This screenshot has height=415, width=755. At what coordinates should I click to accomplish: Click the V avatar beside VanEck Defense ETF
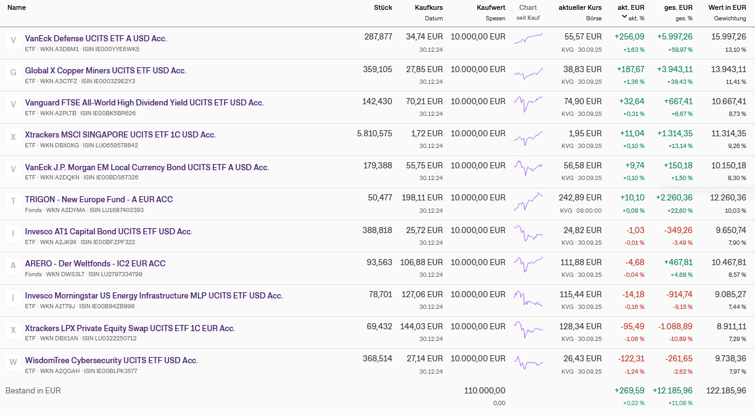(x=13, y=41)
